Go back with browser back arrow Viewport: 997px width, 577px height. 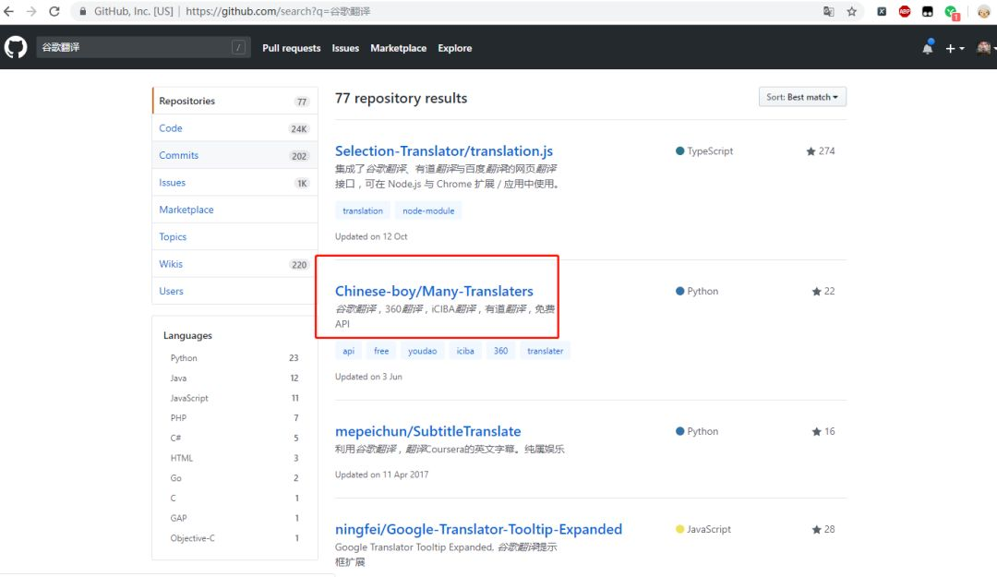click(x=9, y=11)
